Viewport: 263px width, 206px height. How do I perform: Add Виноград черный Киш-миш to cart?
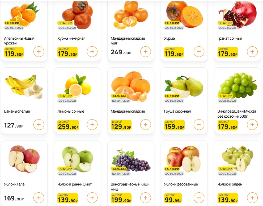[146, 197]
